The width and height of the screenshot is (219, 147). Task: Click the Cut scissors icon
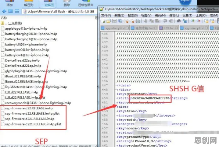[146, 21]
